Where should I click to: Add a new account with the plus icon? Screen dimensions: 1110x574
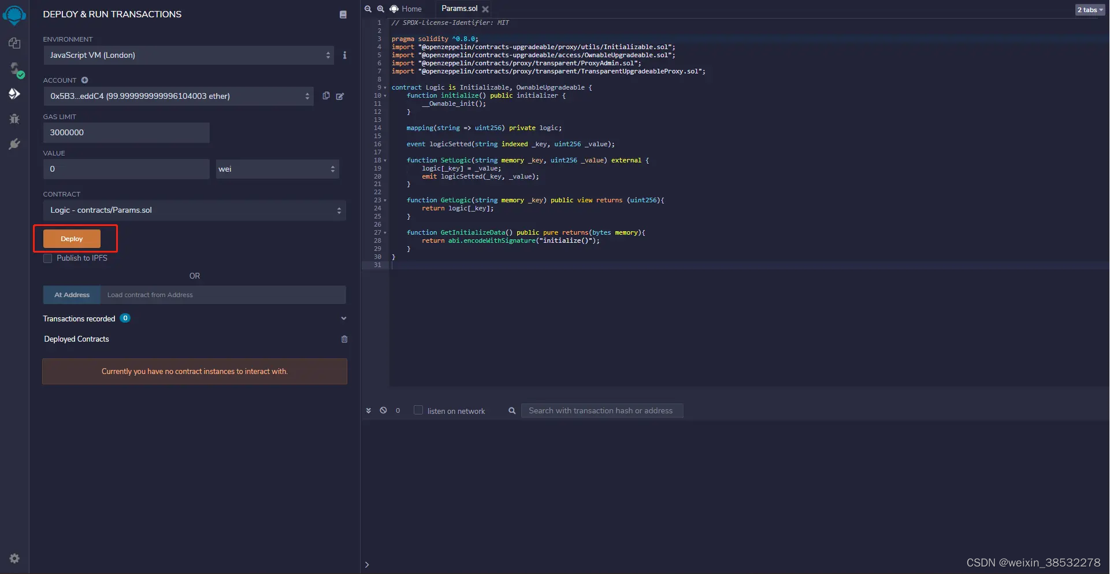point(84,80)
